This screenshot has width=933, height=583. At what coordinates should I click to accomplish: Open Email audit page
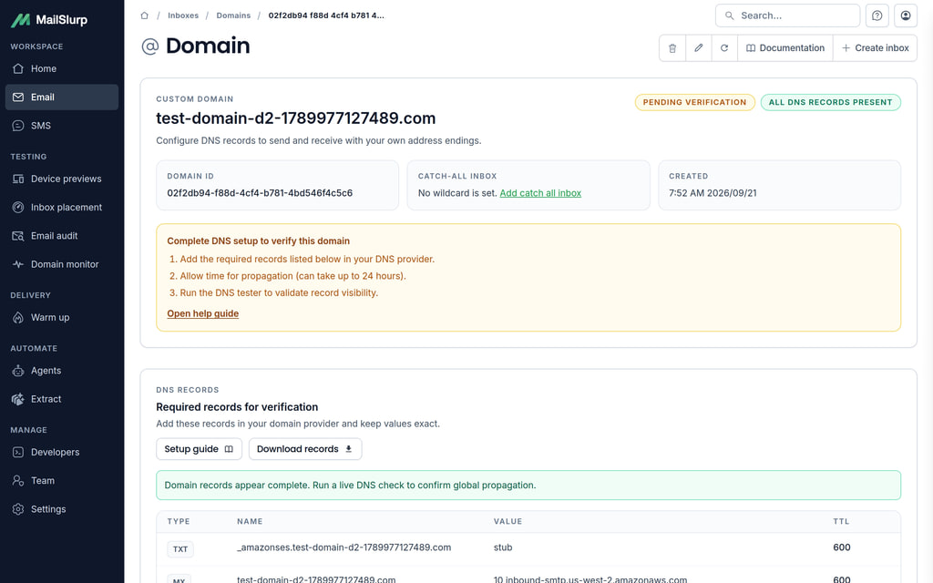click(61, 236)
